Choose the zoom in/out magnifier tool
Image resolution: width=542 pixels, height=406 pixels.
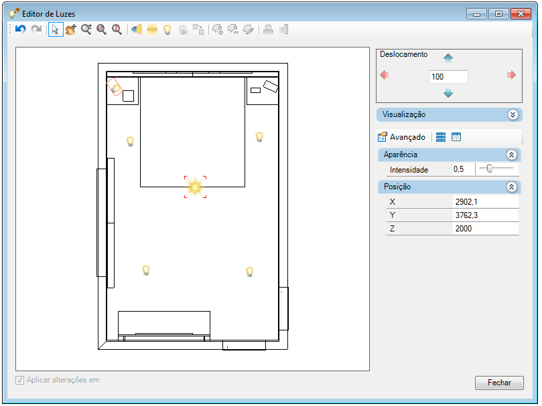pyautogui.click(x=86, y=29)
